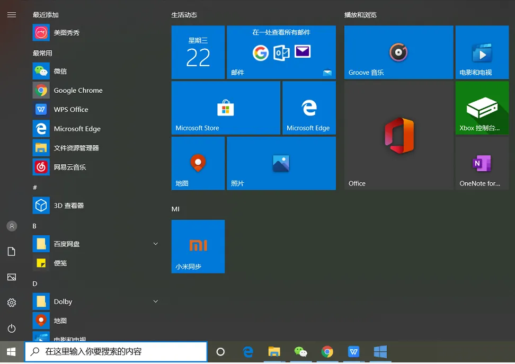Launch WPS Office from the app list
The height and width of the screenshot is (364, 515).
[95, 109]
